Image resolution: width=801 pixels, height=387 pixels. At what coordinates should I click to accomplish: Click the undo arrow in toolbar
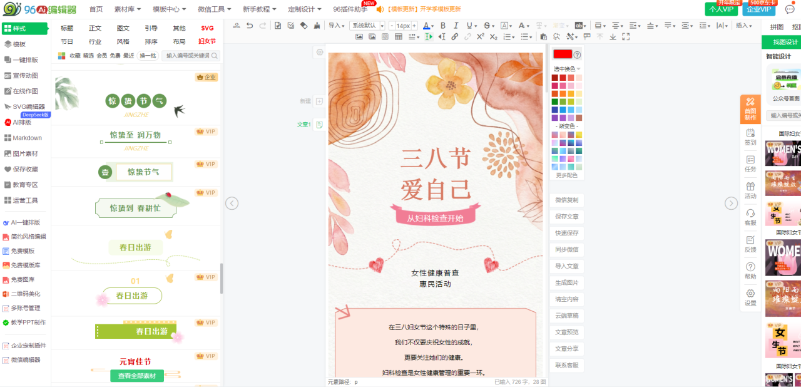[250, 26]
